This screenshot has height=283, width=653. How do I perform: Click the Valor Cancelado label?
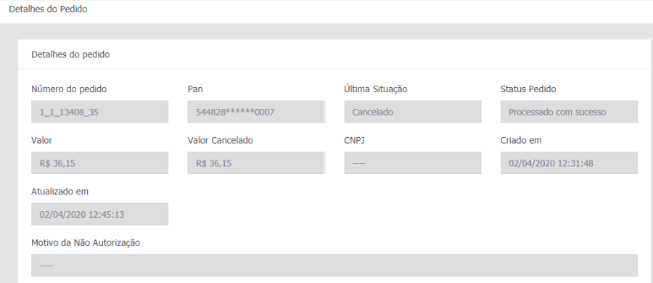[221, 141]
